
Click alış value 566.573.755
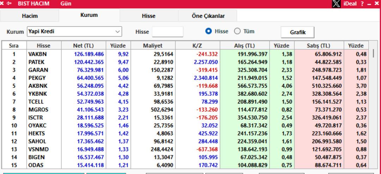tap(253, 86)
